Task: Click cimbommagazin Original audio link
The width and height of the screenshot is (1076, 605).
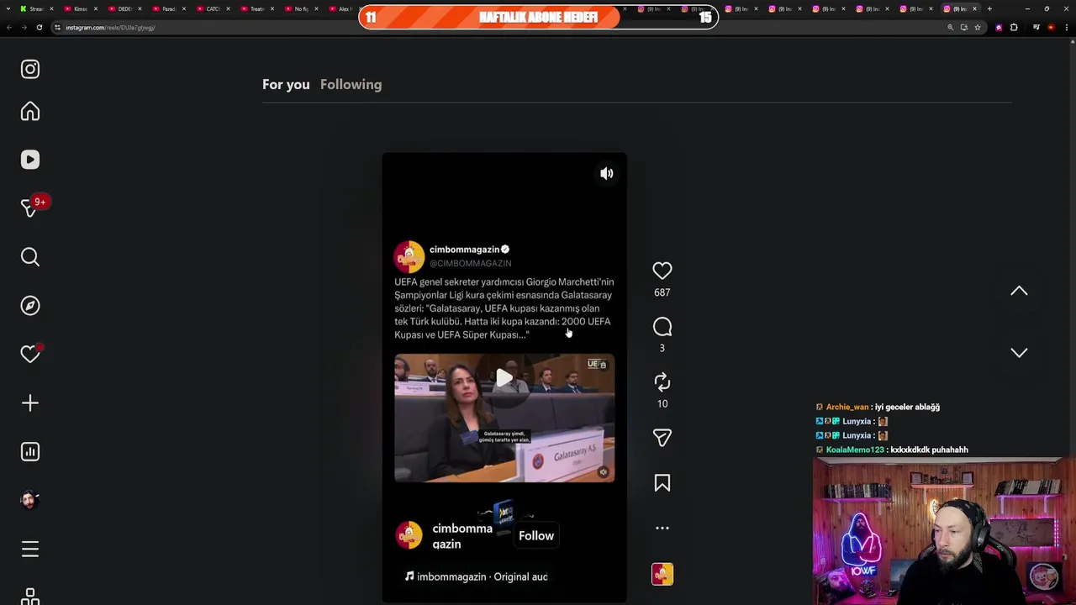Action: pyautogui.click(x=477, y=576)
